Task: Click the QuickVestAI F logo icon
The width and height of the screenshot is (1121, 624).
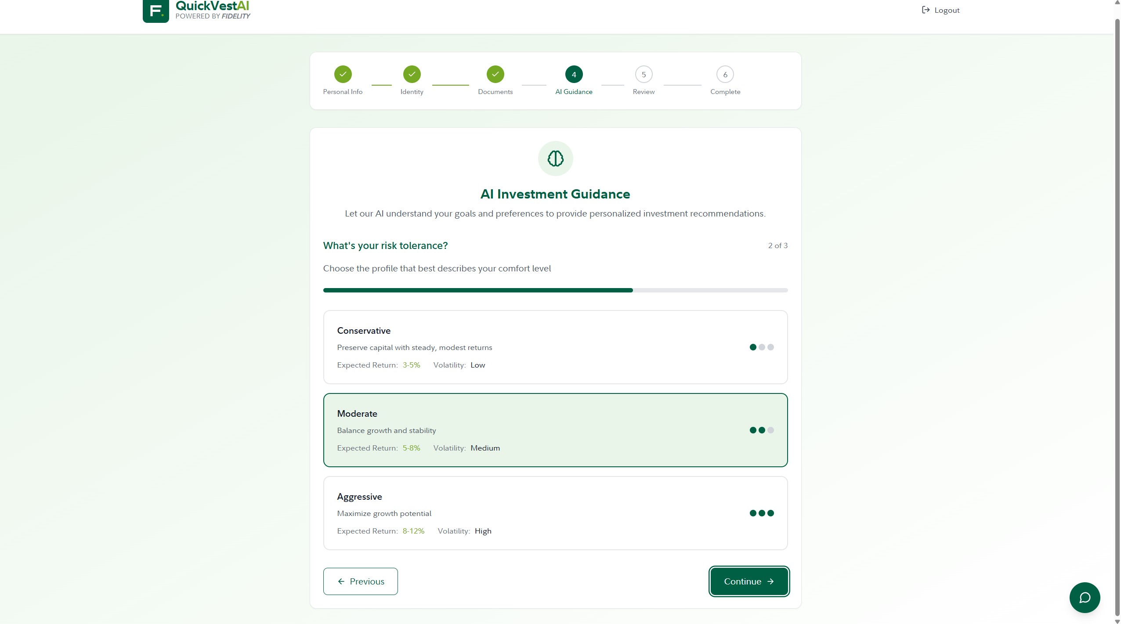Action: click(x=155, y=11)
